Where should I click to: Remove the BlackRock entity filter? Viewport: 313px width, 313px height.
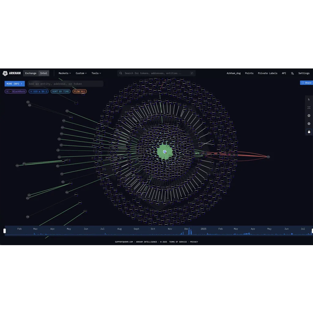(x=7, y=91)
